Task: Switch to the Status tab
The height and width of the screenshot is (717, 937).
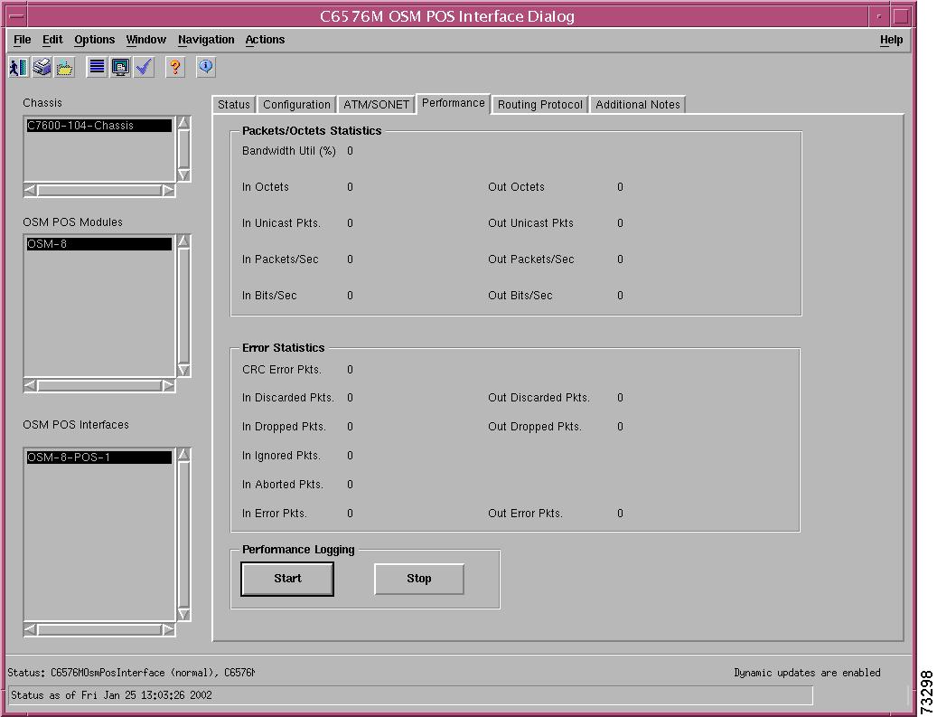Action: pyautogui.click(x=234, y=105)
